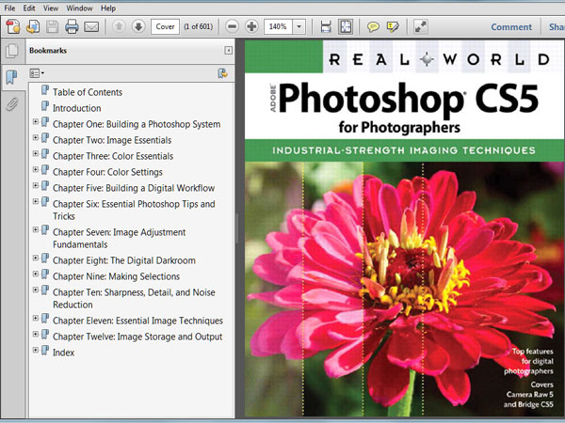Select the Highlight Text tool
This screenshot has width=565, height=423.
(393, 27)
